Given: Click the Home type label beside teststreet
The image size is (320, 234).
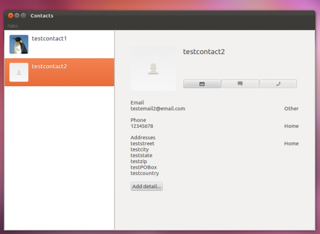Looking at the screenshot, I should coord(291,144).
